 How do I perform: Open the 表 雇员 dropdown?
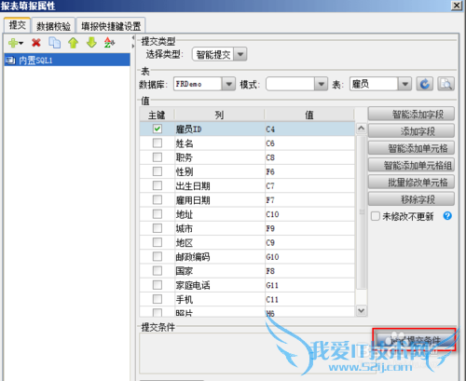[x=404, y=84]
